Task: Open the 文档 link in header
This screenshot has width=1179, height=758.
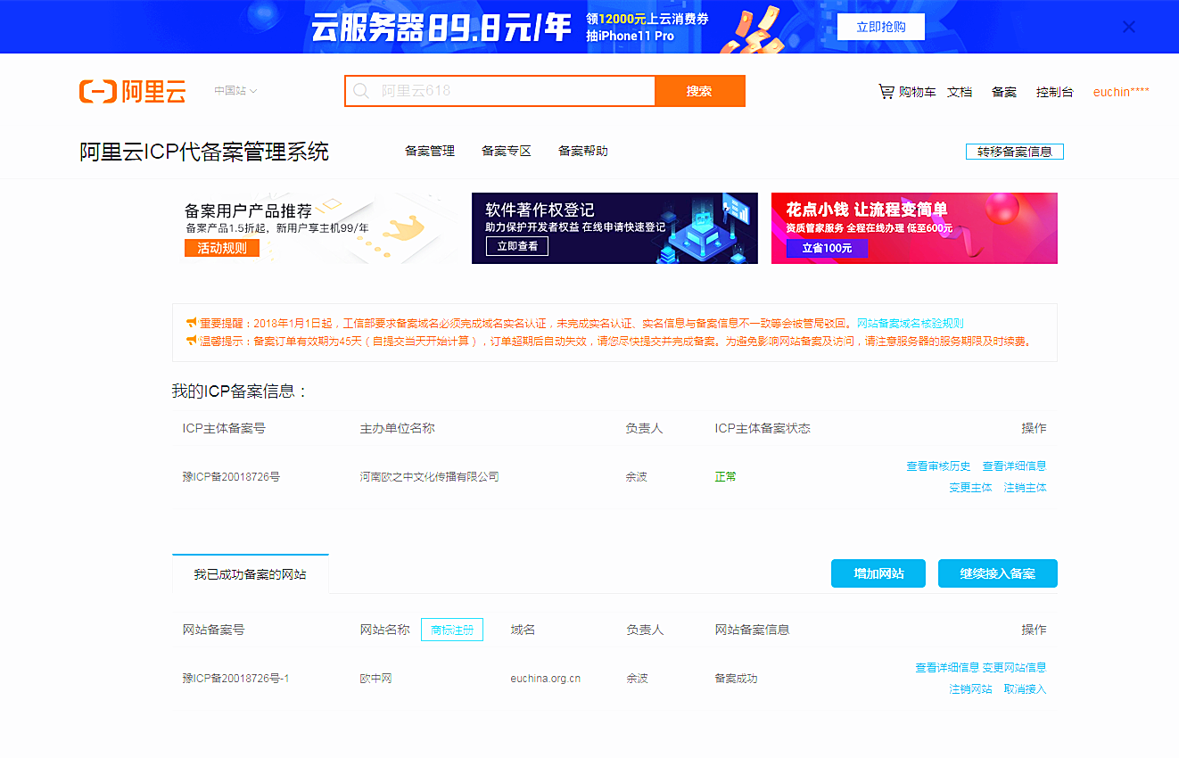Action: (960, 92)
